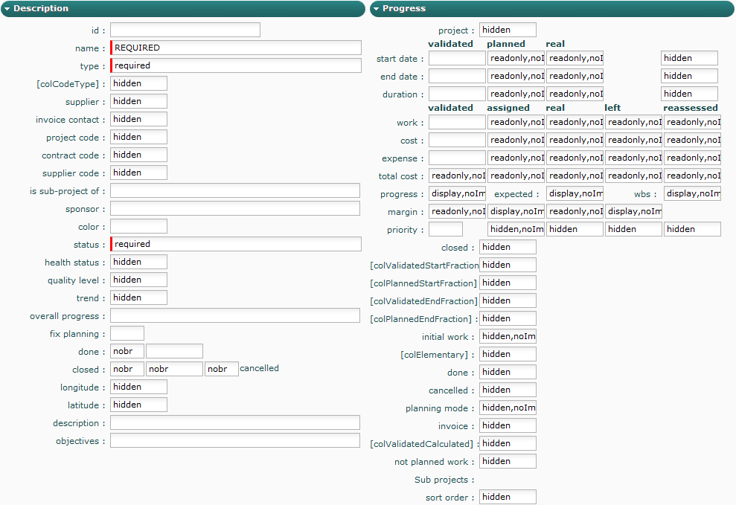Click the latitude field
The height and width of the screenshot is (505, 736).
[138, 405]
